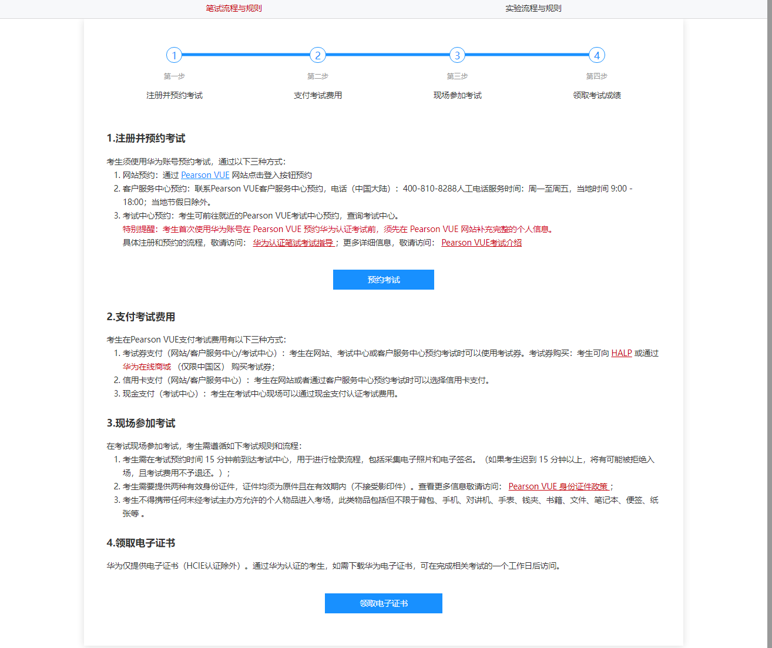Open the HALP purchase link
Viewport: 772px width, 648px height.
[621, 352]
